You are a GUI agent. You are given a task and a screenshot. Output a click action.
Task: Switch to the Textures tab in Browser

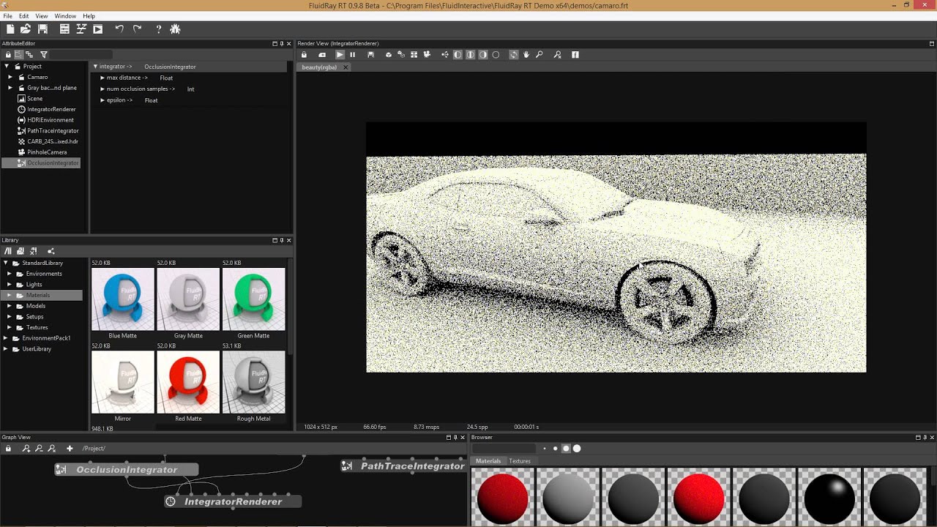click(520, 461)
